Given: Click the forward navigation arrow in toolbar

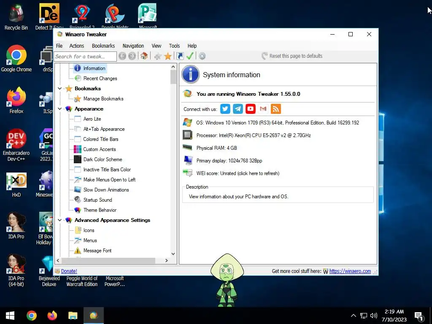Looking at the screenshot, I should [x=132, y=56].
